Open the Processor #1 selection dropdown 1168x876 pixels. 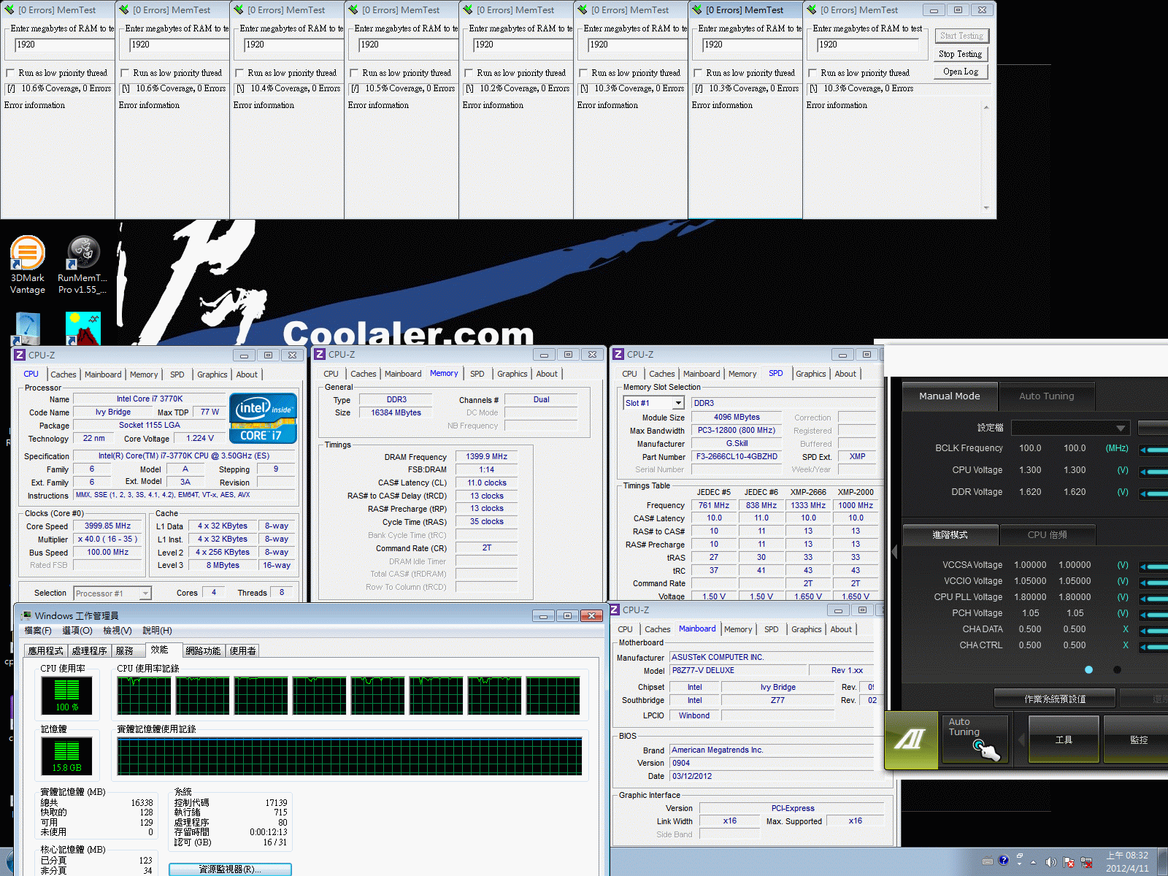click(x=145, y=593)
